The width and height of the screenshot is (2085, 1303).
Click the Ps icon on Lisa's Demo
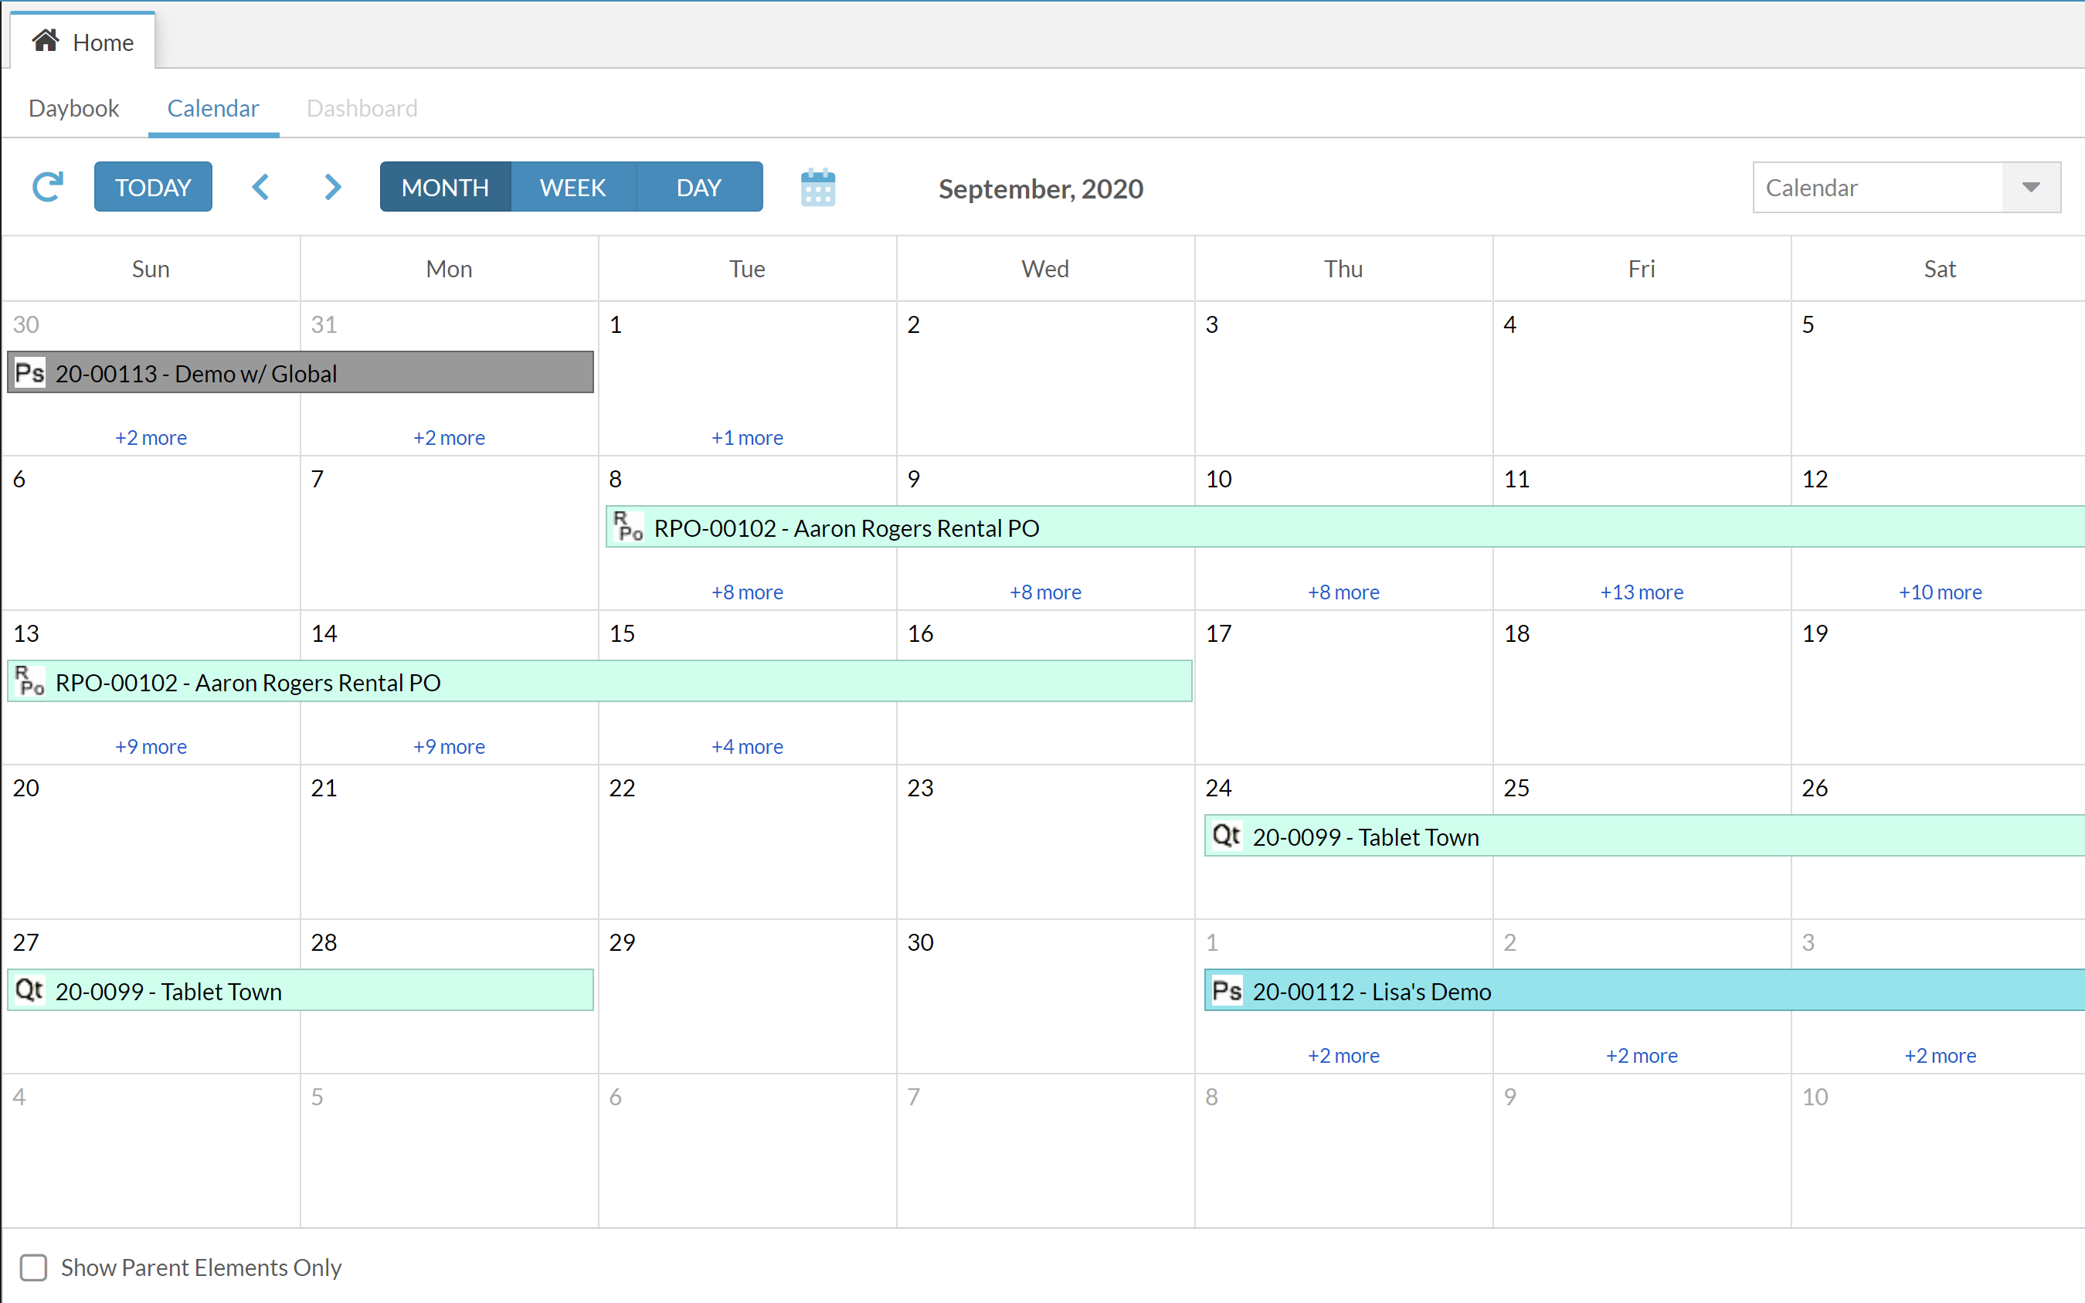(1227, 990)
